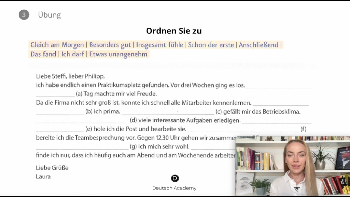Image resolution: width=350 pixels, height=197 pixels.
Task: Click the blank before '(b) ich prima'
Action: click(x=60, y=112)
